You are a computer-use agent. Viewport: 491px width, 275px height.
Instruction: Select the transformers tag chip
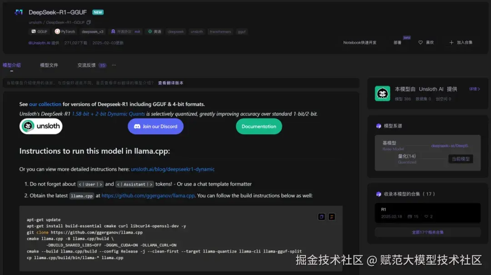coord(220,32)
